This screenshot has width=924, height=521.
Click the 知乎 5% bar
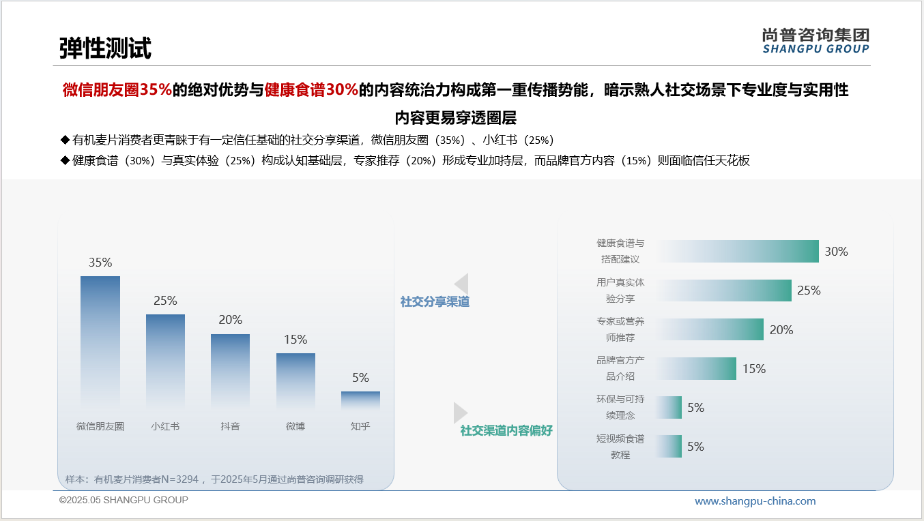click(360, 400)
